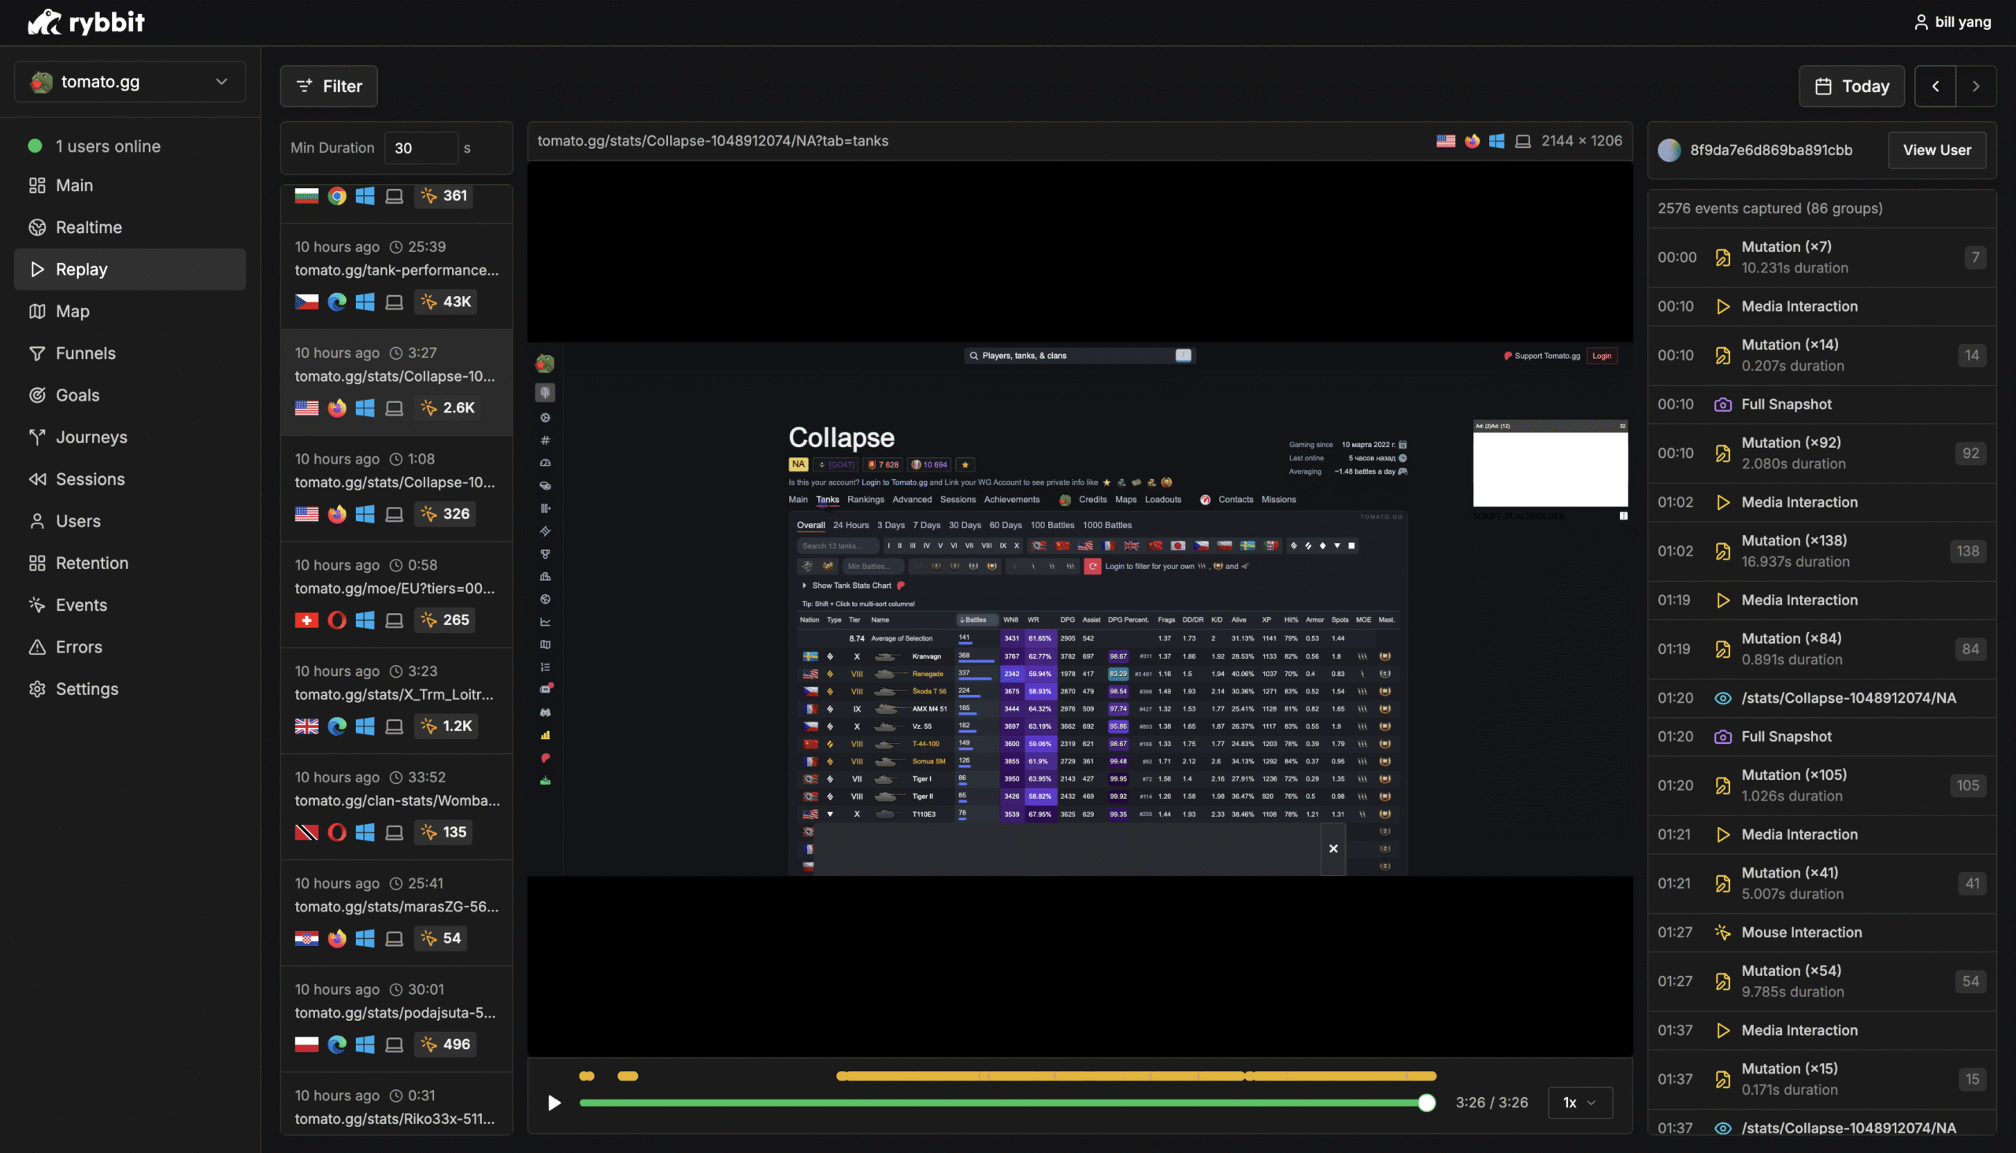Click the Journeys branch icon

(x=37, y=437)
